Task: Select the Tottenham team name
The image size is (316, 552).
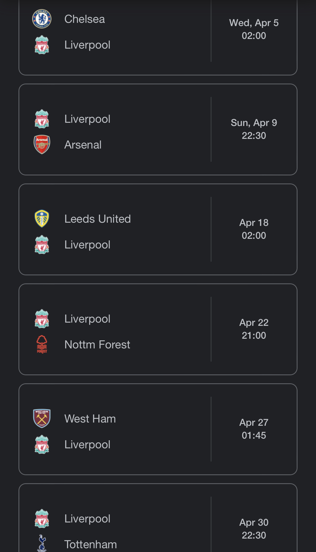Action: [91, 544]
